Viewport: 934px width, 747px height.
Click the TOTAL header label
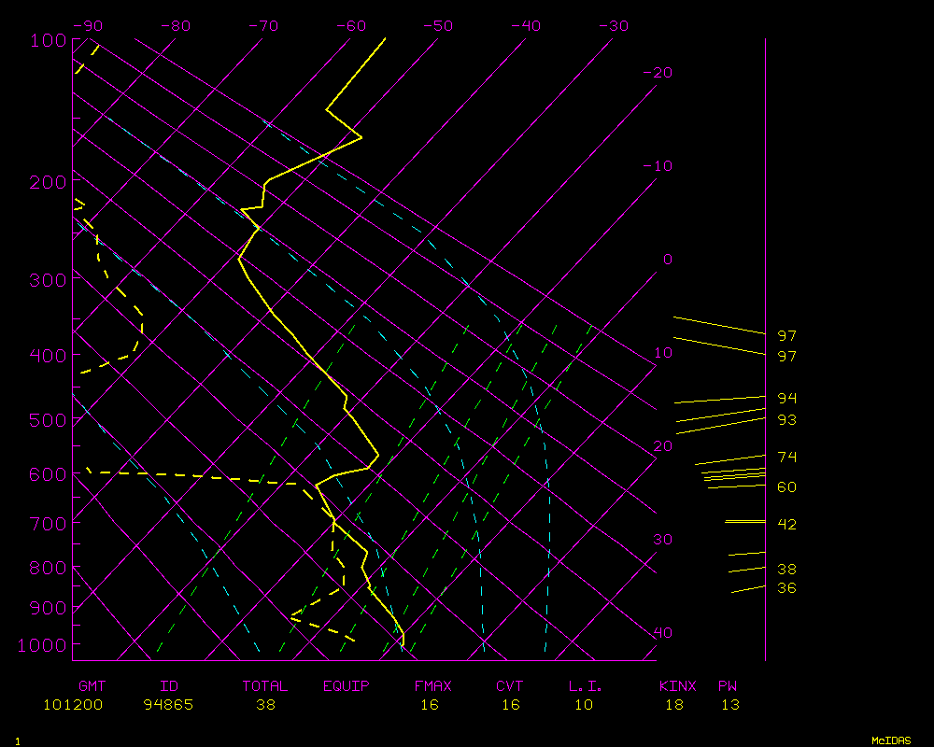(265, 686)
